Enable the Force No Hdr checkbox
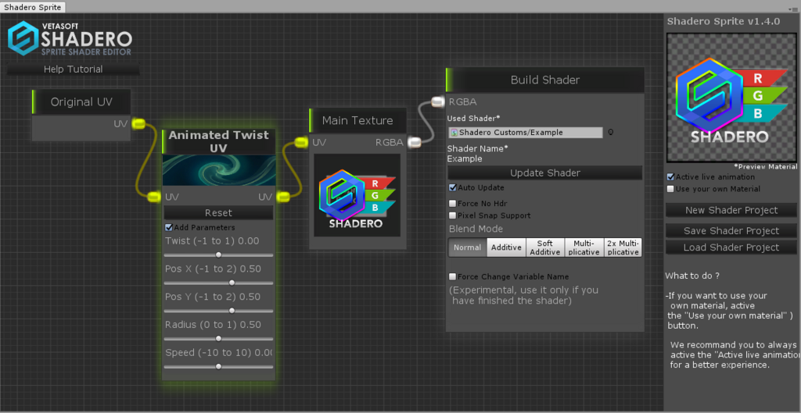This screenshot has width=801, height=413. click(x=452, y=204)
